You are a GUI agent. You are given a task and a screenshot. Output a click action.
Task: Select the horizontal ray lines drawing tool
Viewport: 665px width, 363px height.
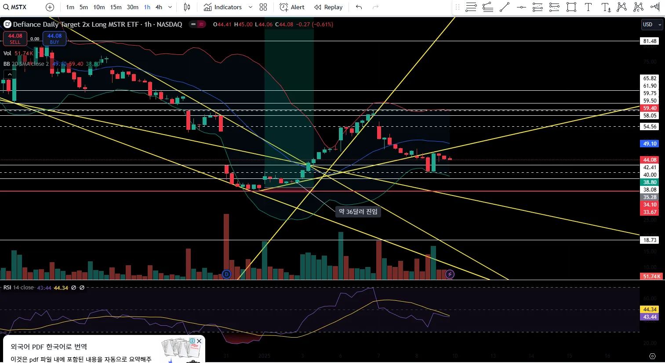click(x=471, y=7)
